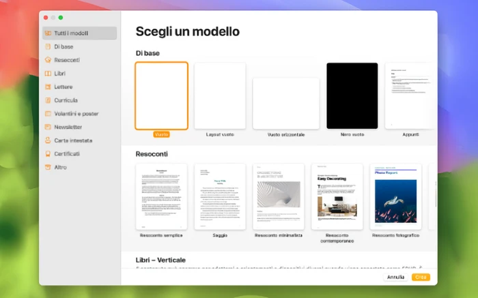Choose the Resoconto fotografico template

point(395,196)
